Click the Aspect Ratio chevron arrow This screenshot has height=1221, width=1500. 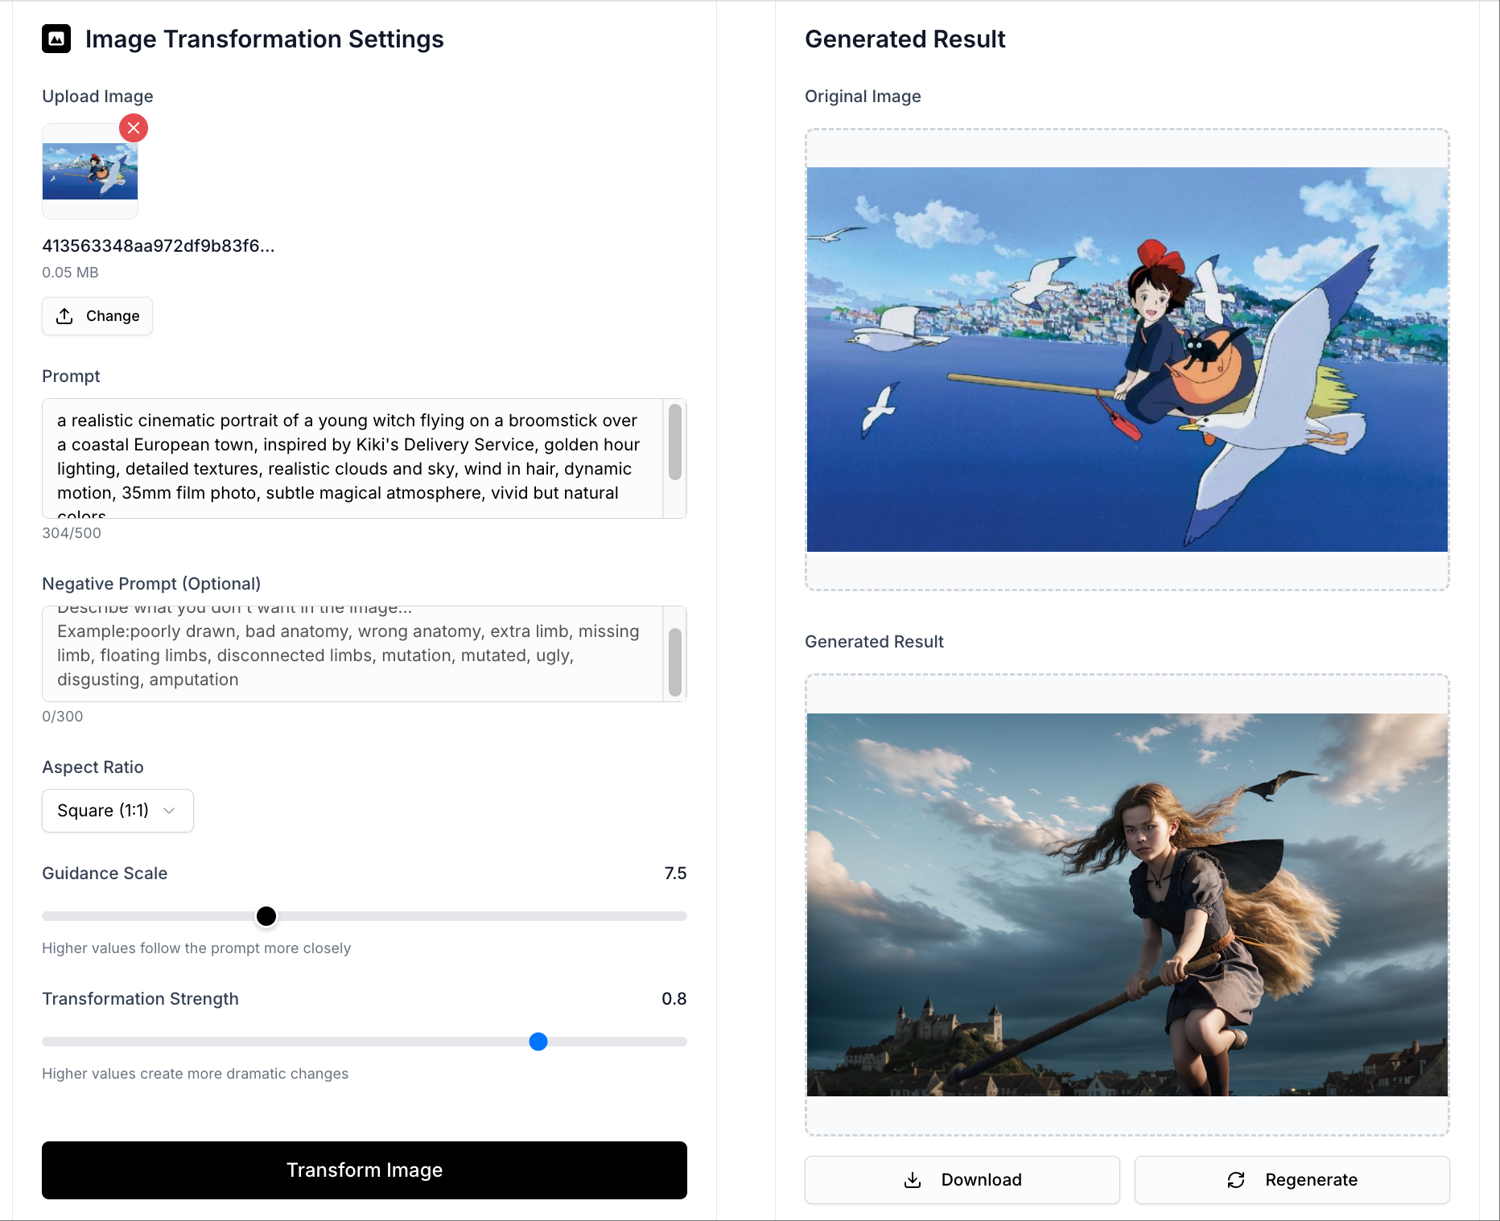(x=169, y=811)
